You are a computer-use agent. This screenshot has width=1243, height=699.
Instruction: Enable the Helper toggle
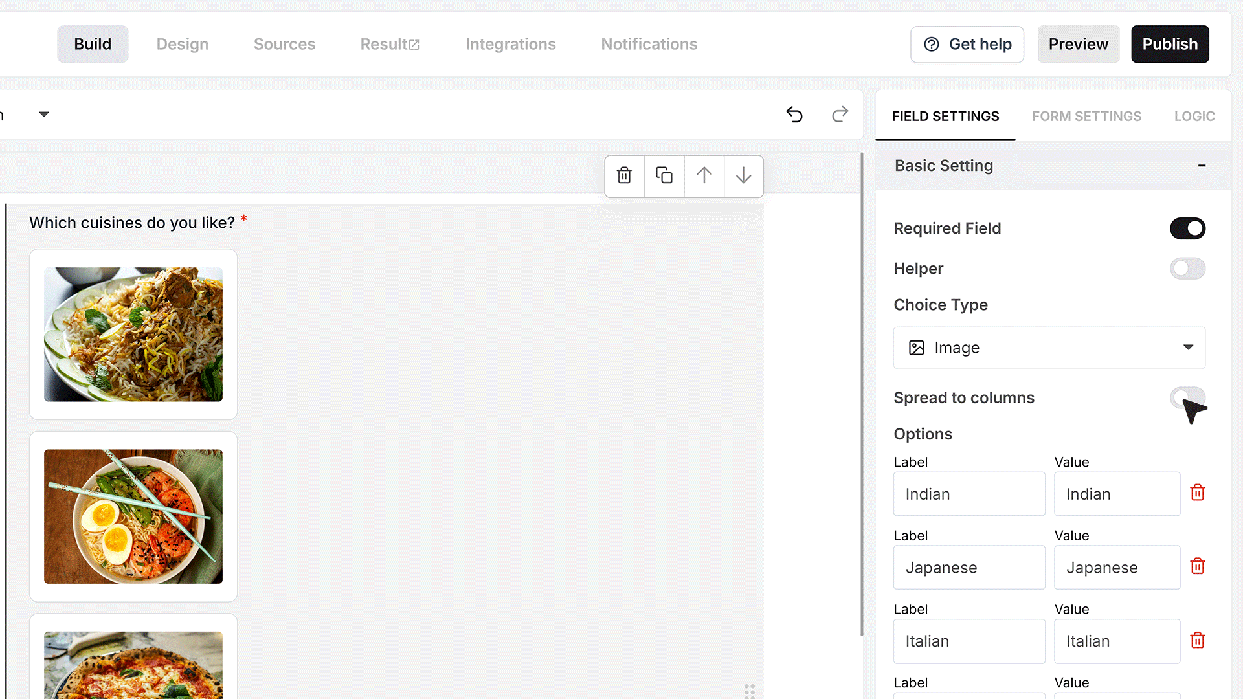pyautogui.click(x=1187, y=269)
